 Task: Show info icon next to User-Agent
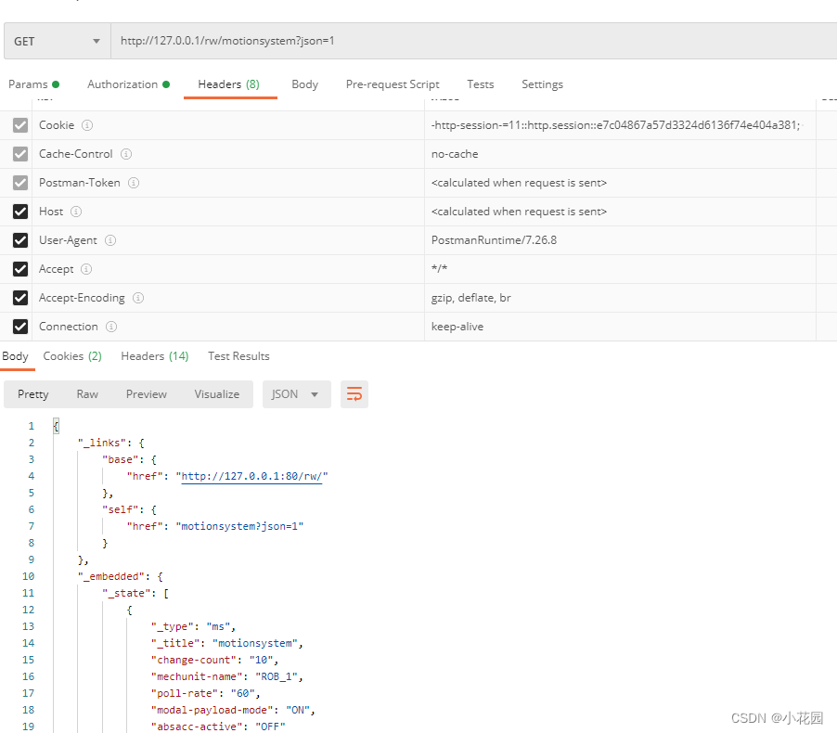coord(110,240)
